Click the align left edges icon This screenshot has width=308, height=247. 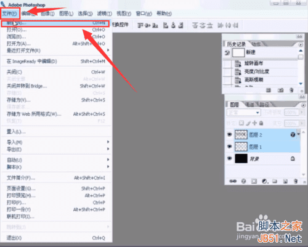pos(166,25)
